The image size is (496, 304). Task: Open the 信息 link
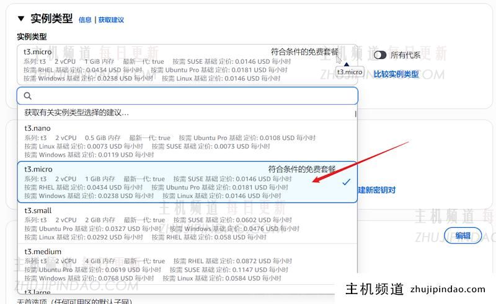pos(85,20)
